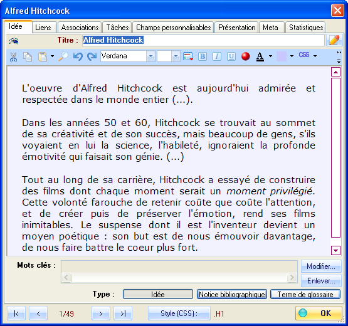Click the Enlever... button

point(321,281)
